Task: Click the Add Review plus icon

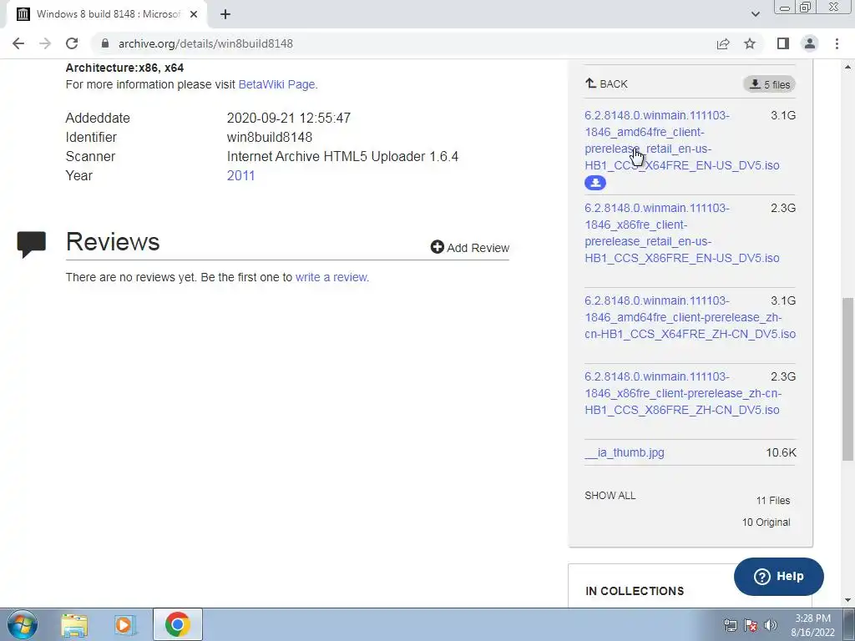Action: pyautogui.click(x=437, y=247)
